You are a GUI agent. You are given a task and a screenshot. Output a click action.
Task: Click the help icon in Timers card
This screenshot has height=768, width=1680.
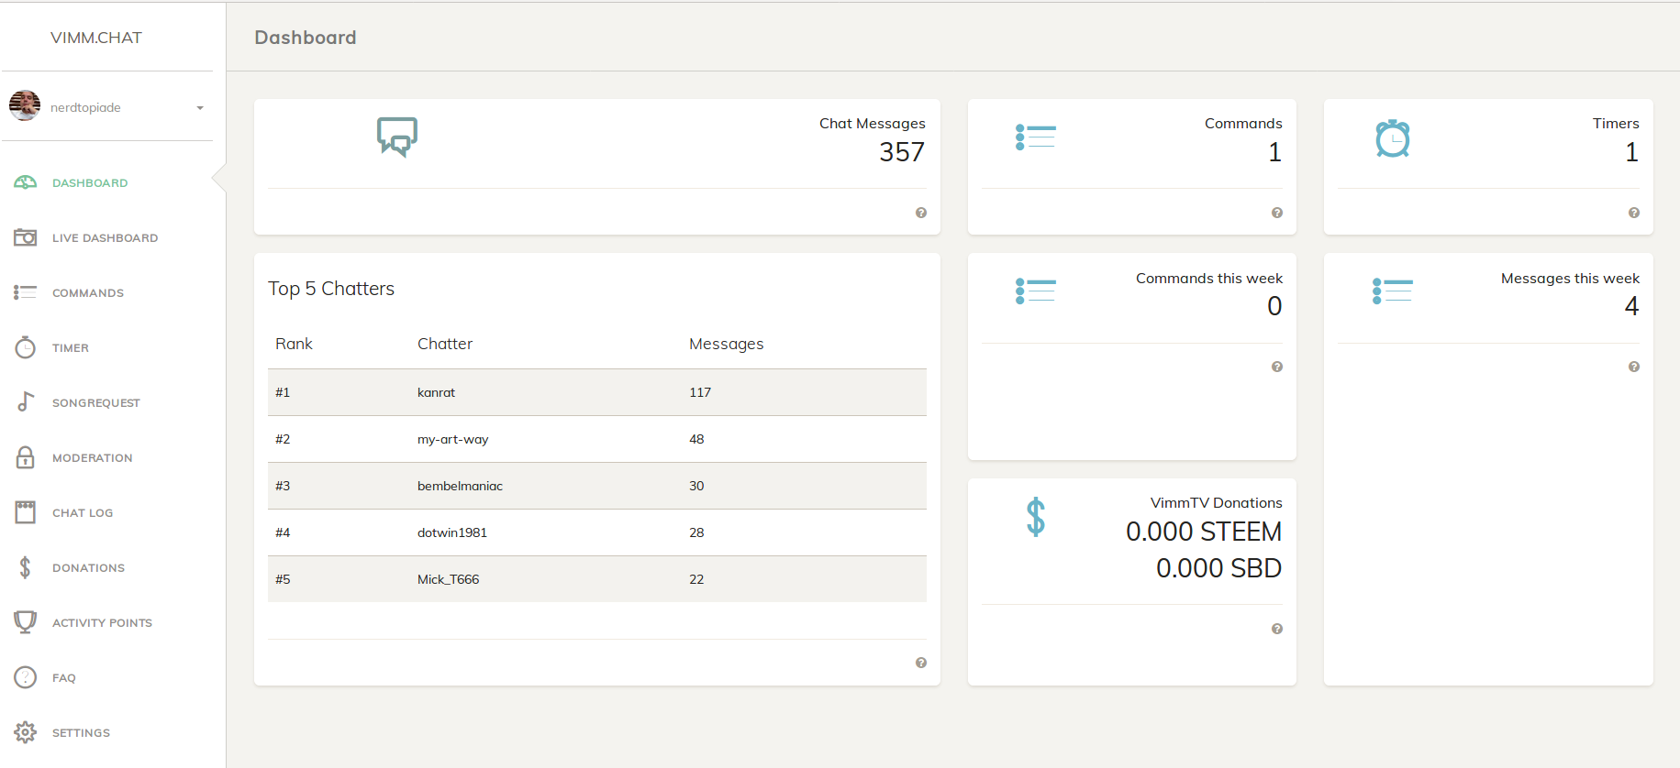[x=1634, y=213]
